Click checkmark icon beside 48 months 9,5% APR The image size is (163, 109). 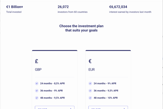pos(37,98)
